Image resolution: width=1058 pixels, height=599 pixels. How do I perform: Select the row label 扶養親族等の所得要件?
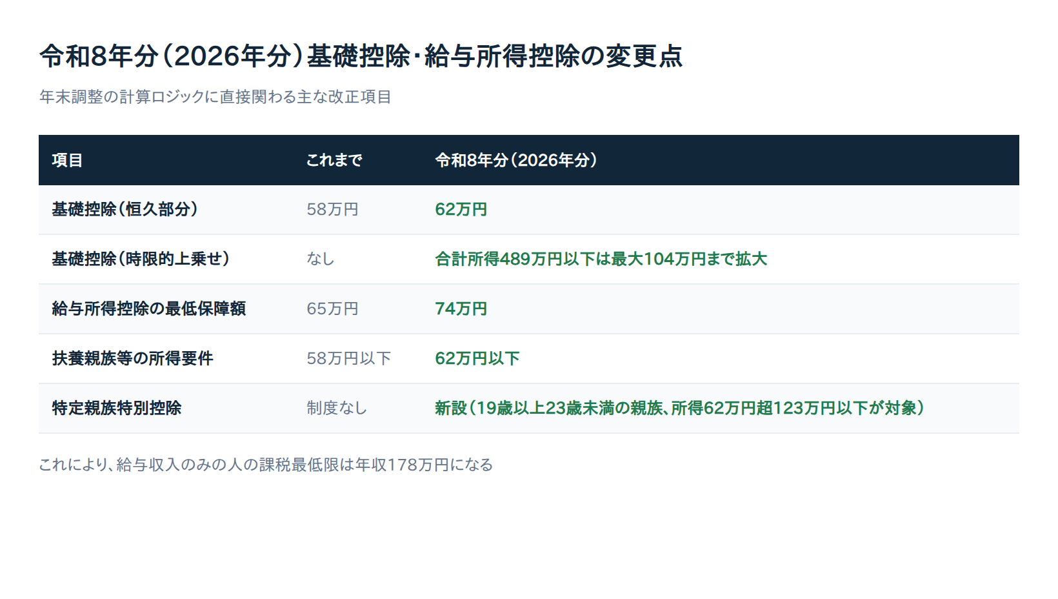(x=133, y=358)
